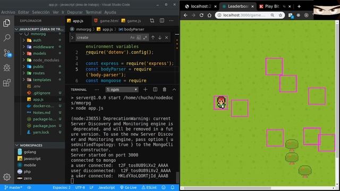Click feedback smiley in status bar
This screenshot has width=340, height=191.
164,187
